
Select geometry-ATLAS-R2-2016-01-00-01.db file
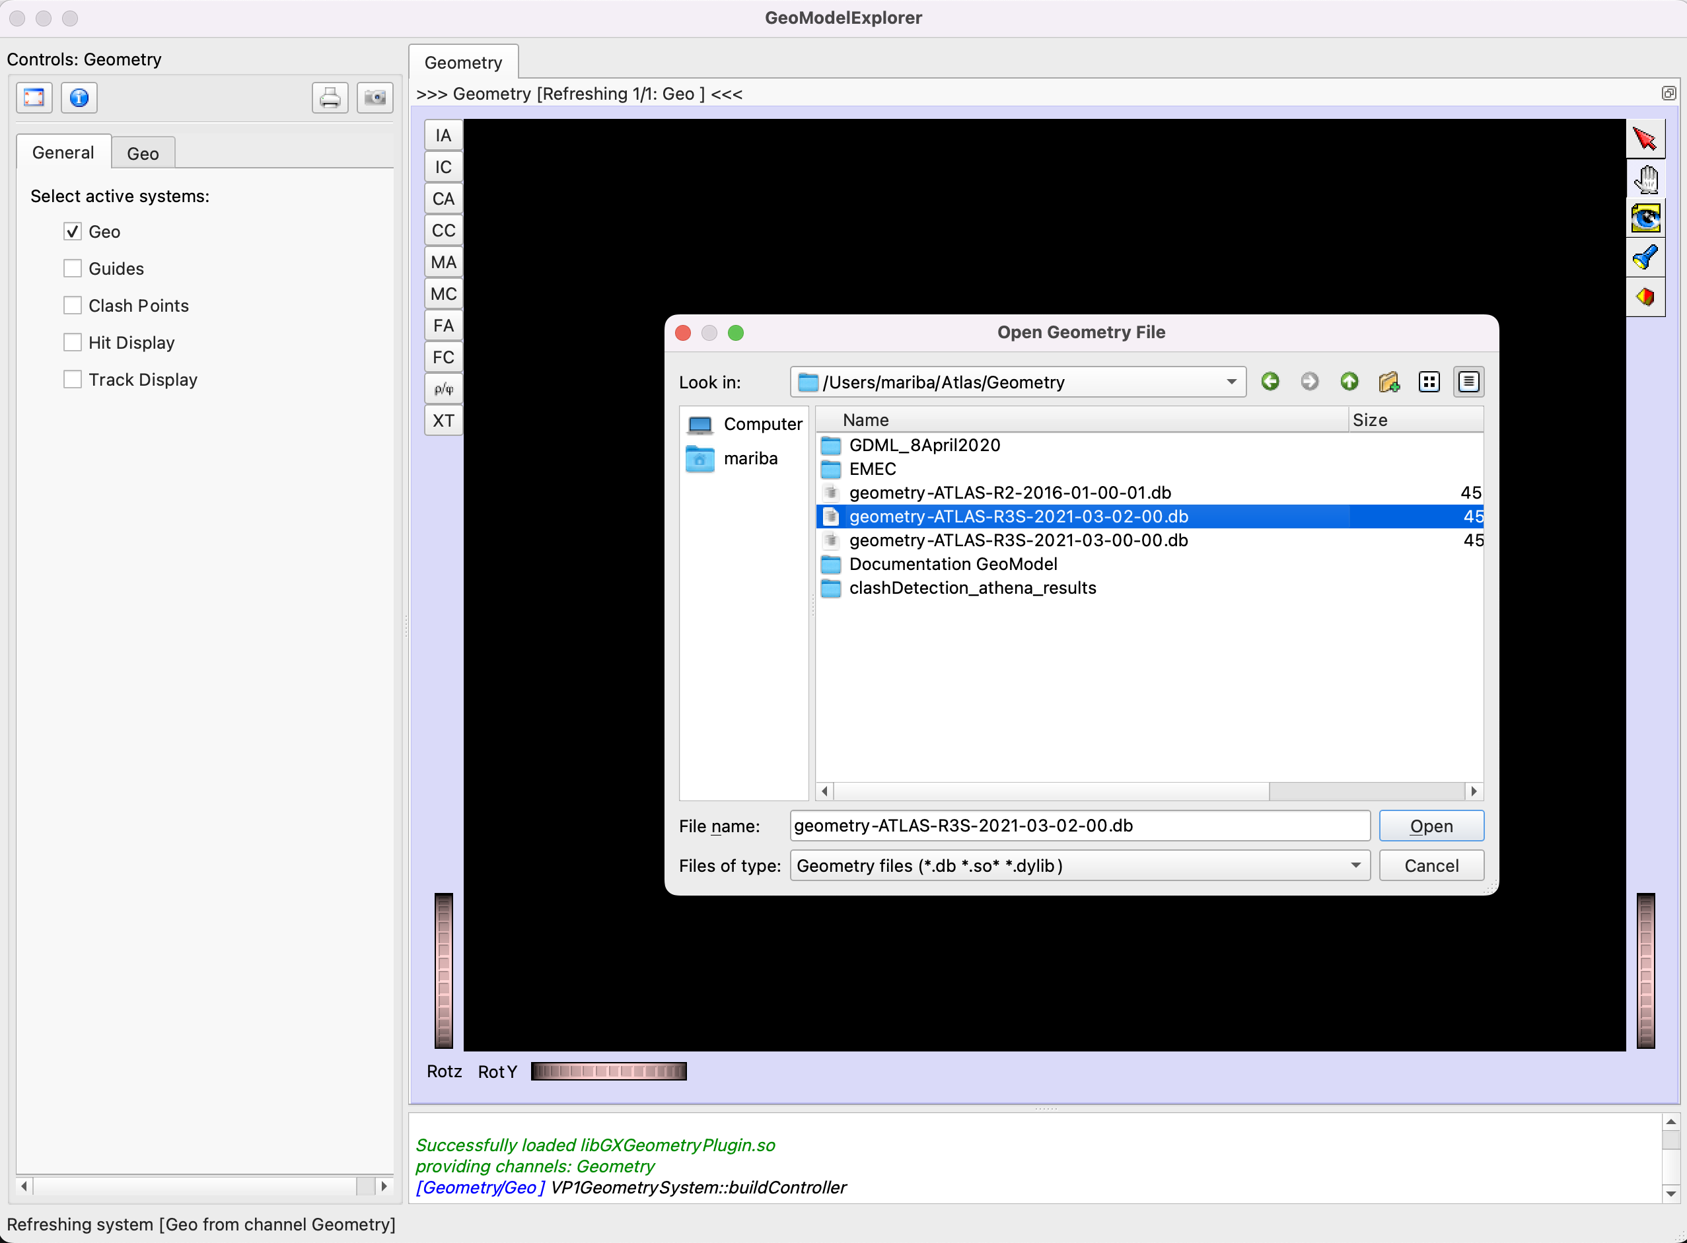pyautogui.click(x=1150, y=493)
